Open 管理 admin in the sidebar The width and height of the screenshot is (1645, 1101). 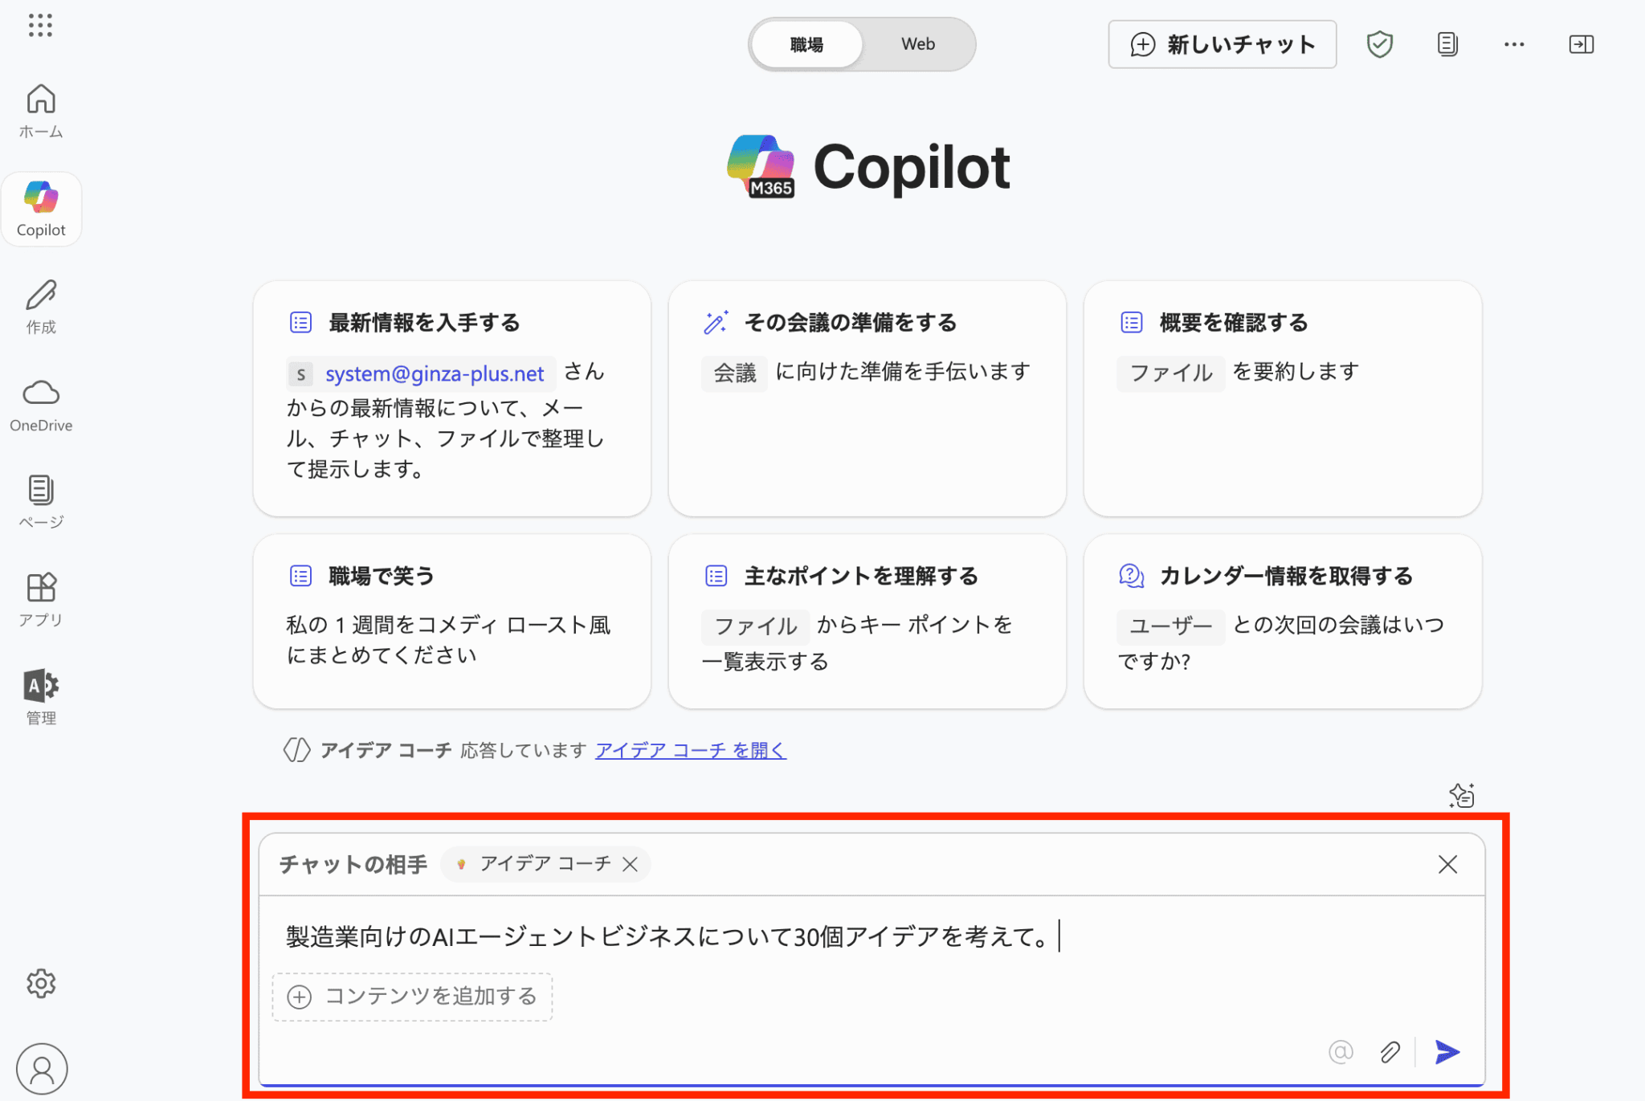41,697
